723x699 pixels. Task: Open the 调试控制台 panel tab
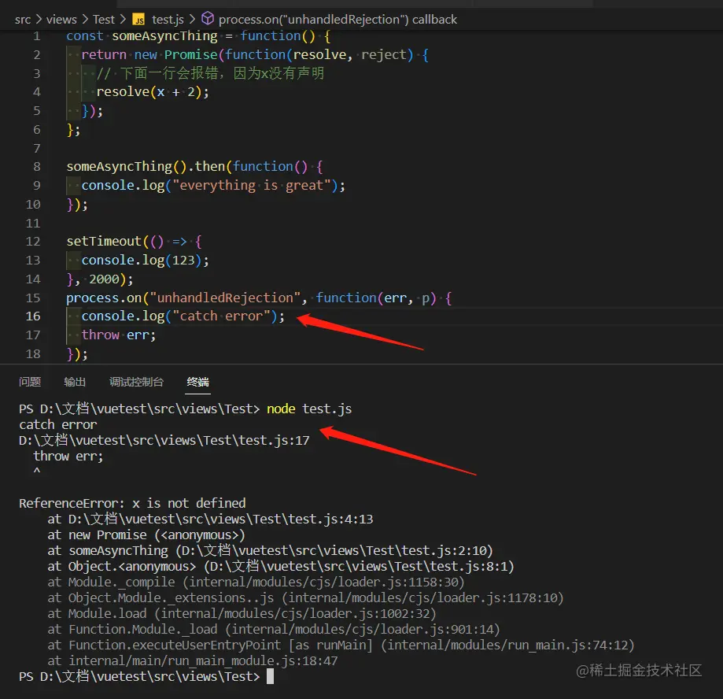(x=136, y=382)
